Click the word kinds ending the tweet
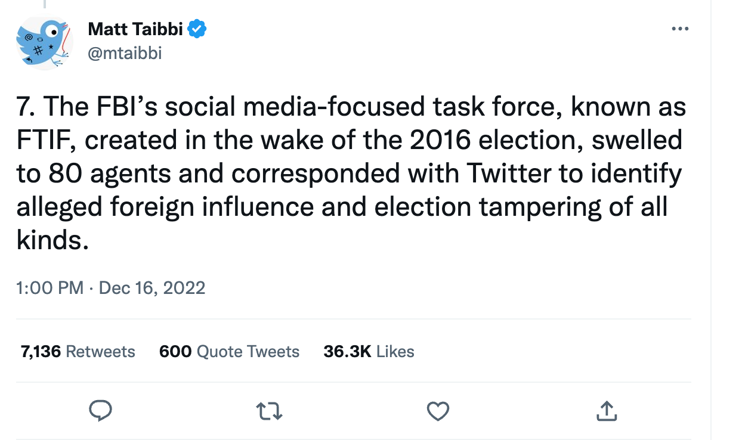Image resolution: width=742 pixels, height=440 pixels. [52, 240]
